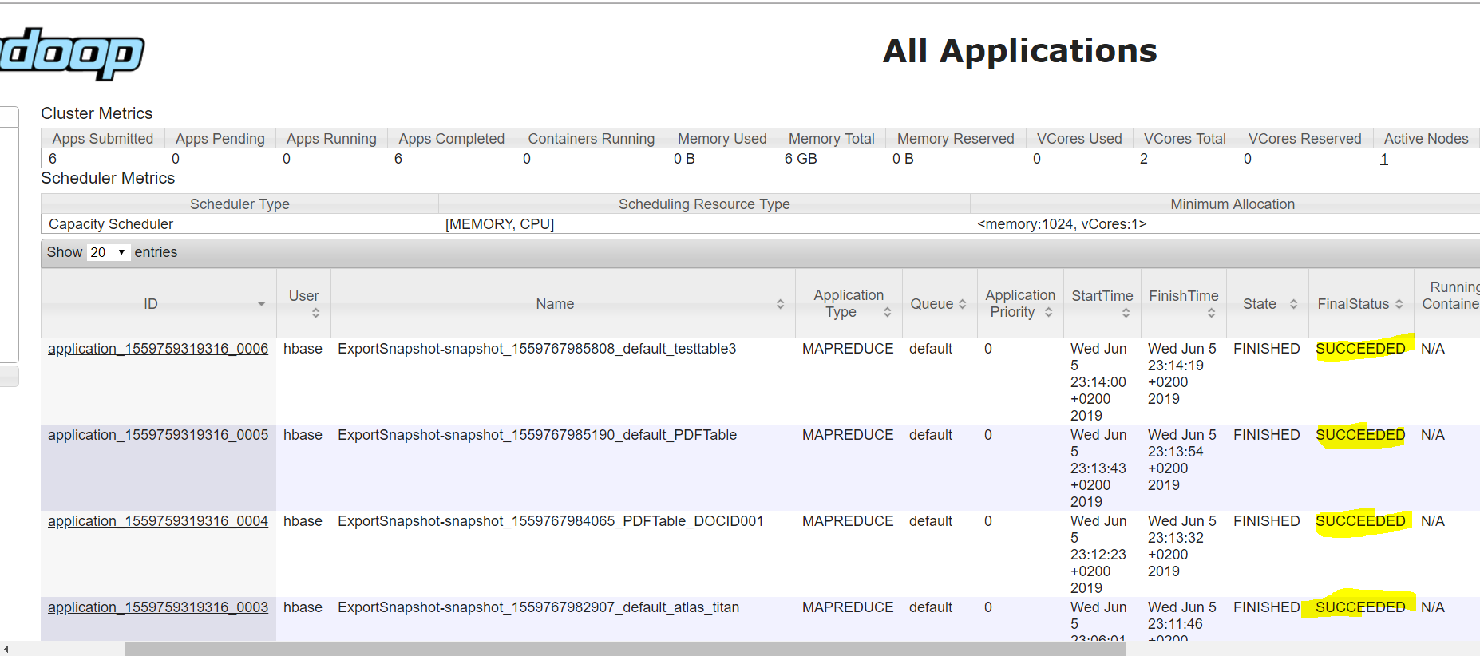
Task: Open application_1559759319316_0003 link
Action: click(x=158, y=607)
